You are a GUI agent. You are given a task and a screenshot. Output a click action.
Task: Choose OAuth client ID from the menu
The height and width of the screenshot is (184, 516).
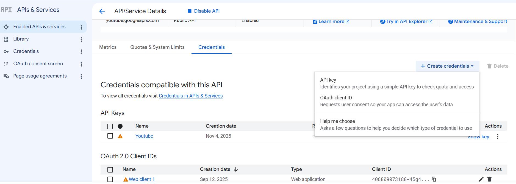pyautogui.click(x=397, y=101)
